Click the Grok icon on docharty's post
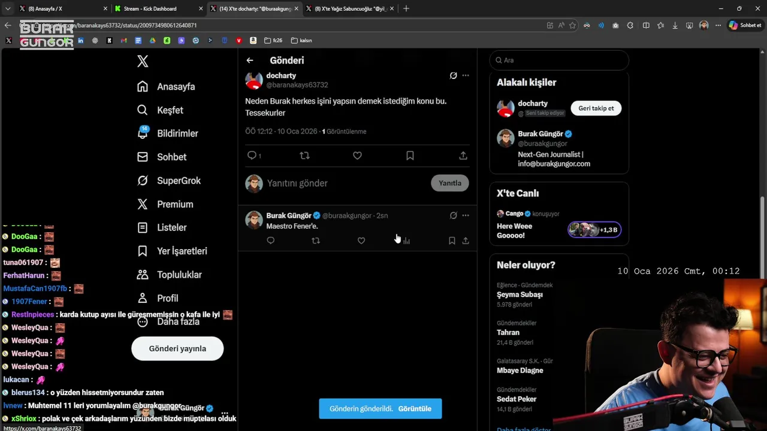The height and width of the screenshot is (431, 767). click(x=454, y=75)
